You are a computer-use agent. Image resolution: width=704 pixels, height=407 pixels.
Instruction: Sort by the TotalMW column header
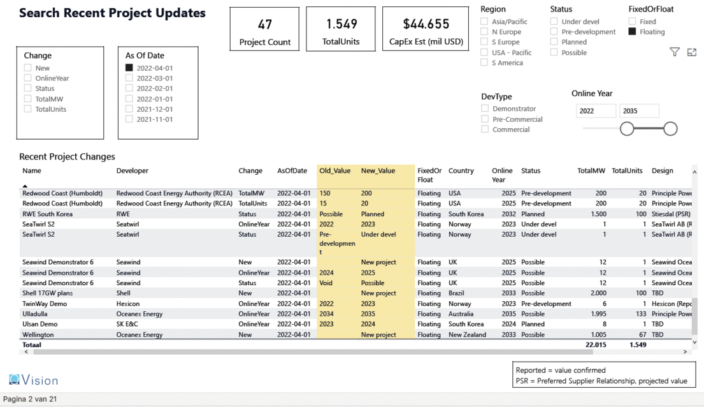(x=591, y=171)
